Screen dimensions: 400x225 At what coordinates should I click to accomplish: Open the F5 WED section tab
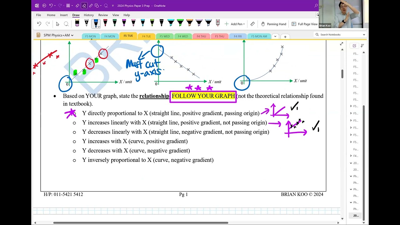(x=165, y=36)
